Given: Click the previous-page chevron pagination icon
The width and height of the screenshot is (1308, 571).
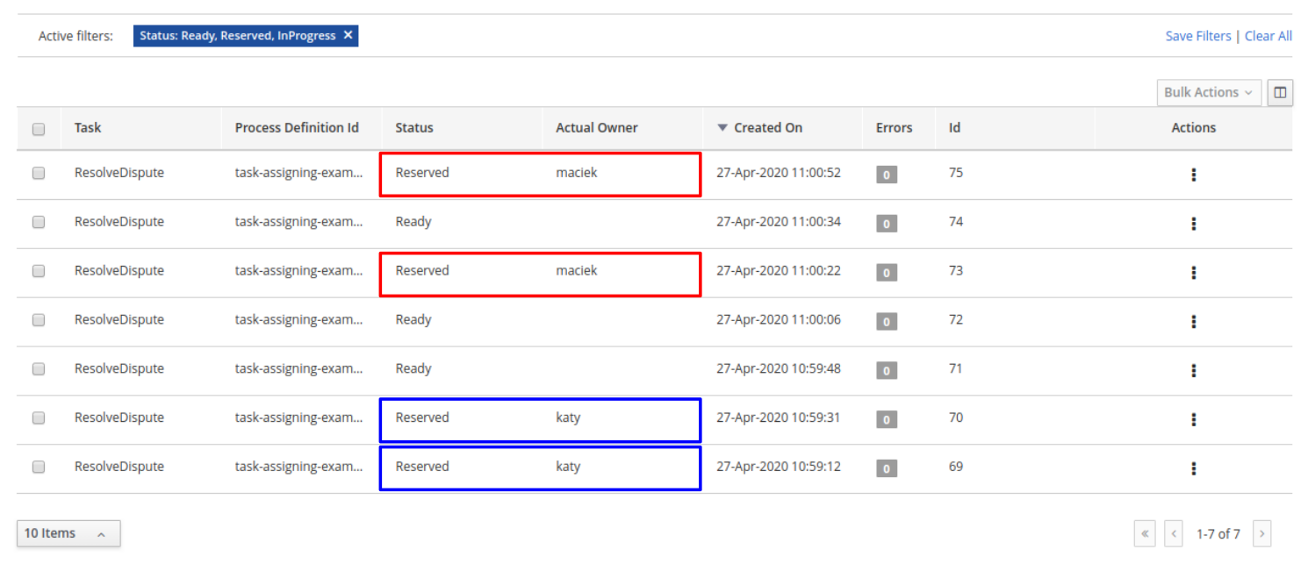Looking at the screenshot, I should [1174, 533].
